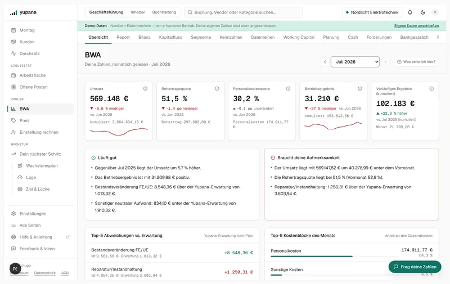Image resolution: width=450 pixels, height=284 pixels.
Task: Click external link icon next to Hilfe
Action: click(68, 237)
